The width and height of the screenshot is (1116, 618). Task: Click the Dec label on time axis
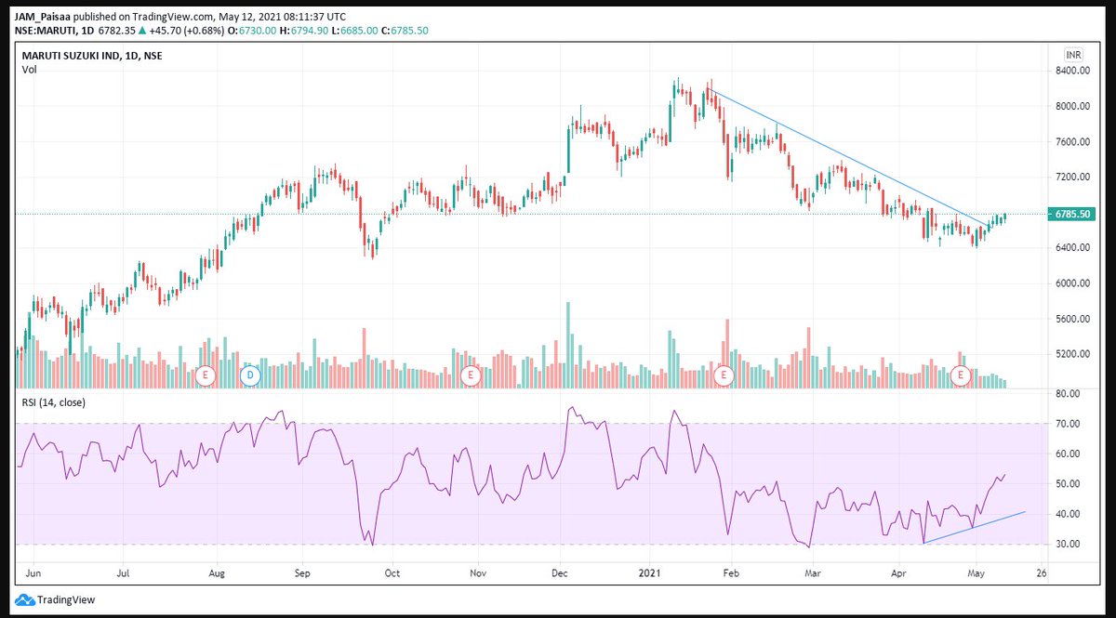[561, 575]
